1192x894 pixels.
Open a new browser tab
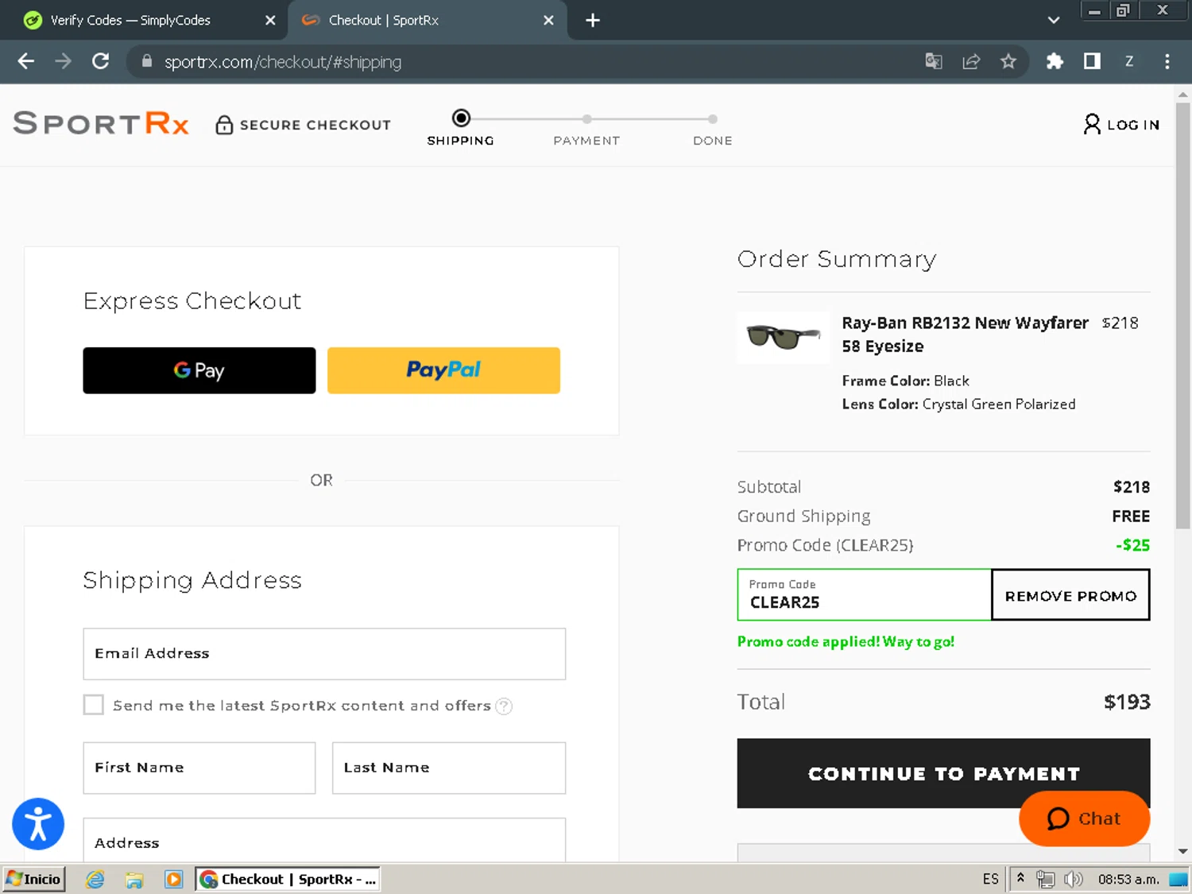[593, 20]
